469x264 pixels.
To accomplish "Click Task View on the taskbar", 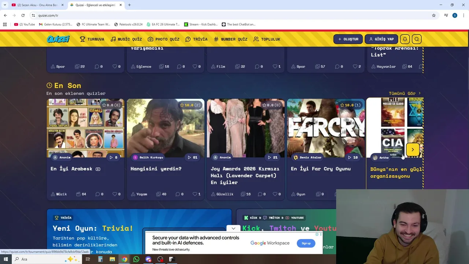I will 88,259.
